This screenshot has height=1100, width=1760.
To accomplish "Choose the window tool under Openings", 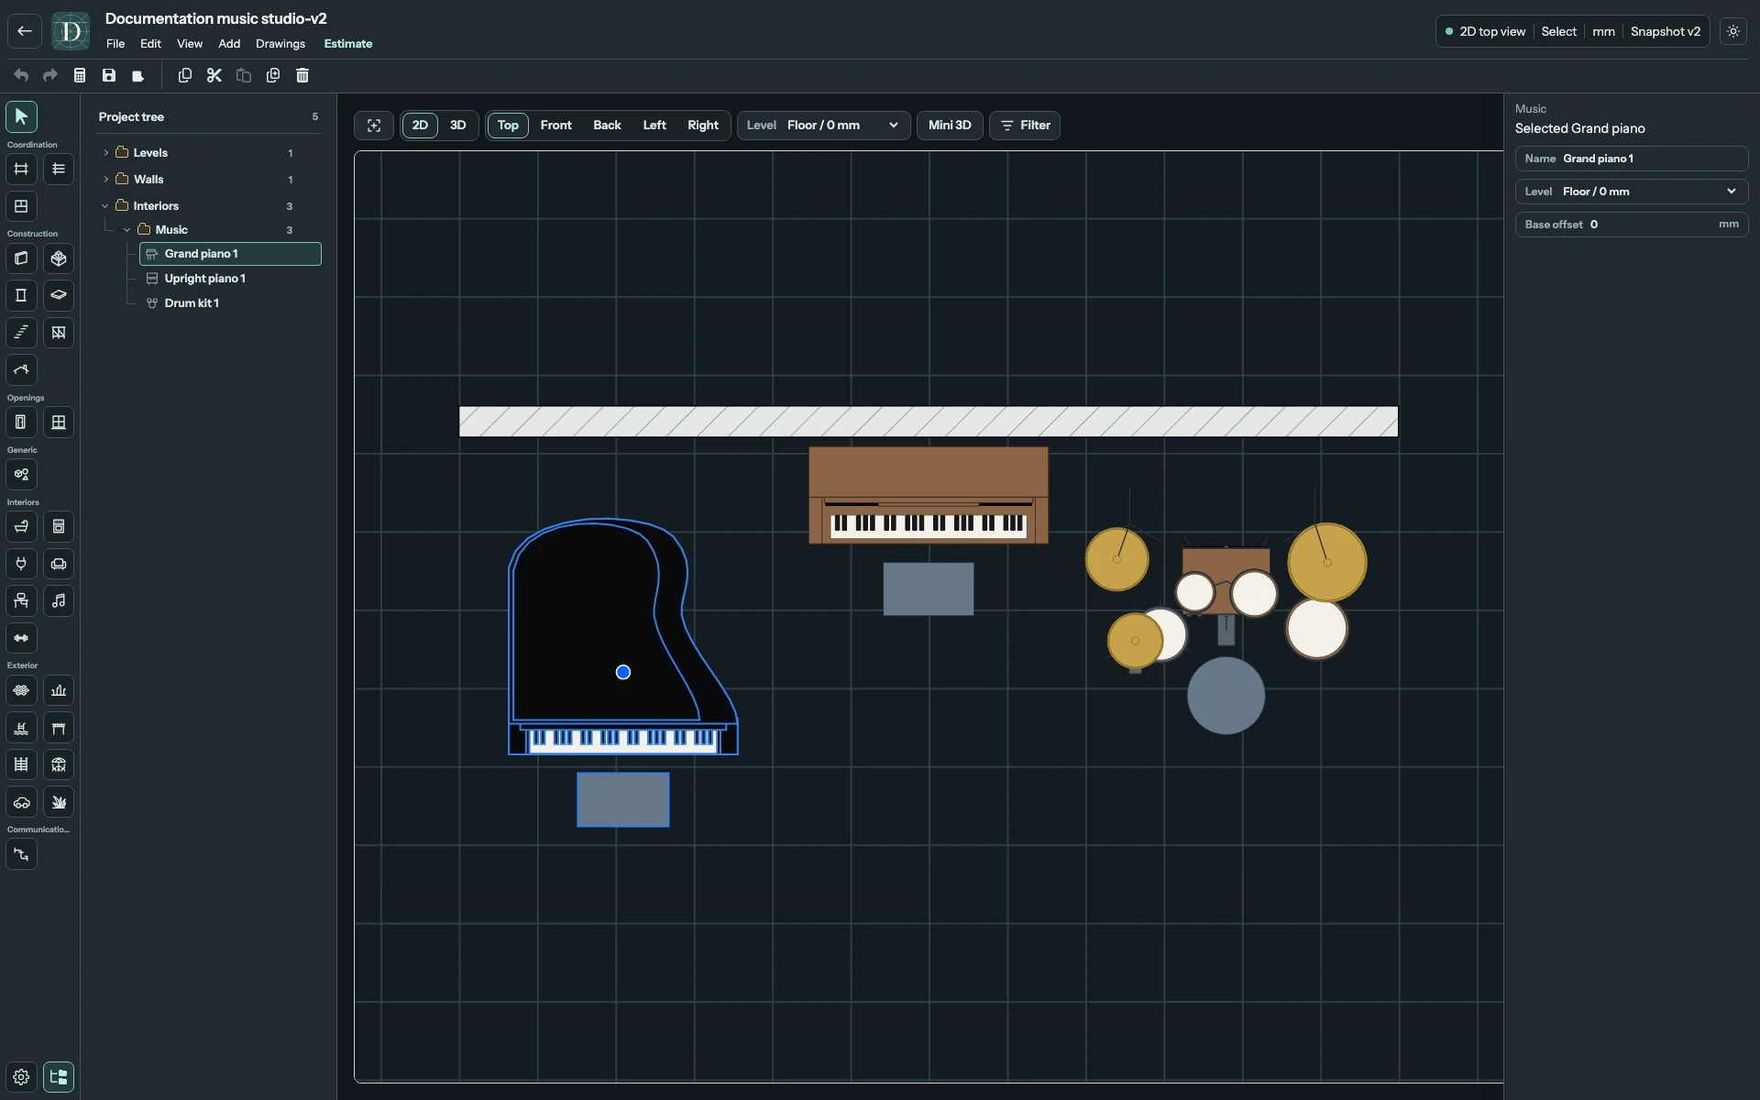I will click(x=59, y=423).
